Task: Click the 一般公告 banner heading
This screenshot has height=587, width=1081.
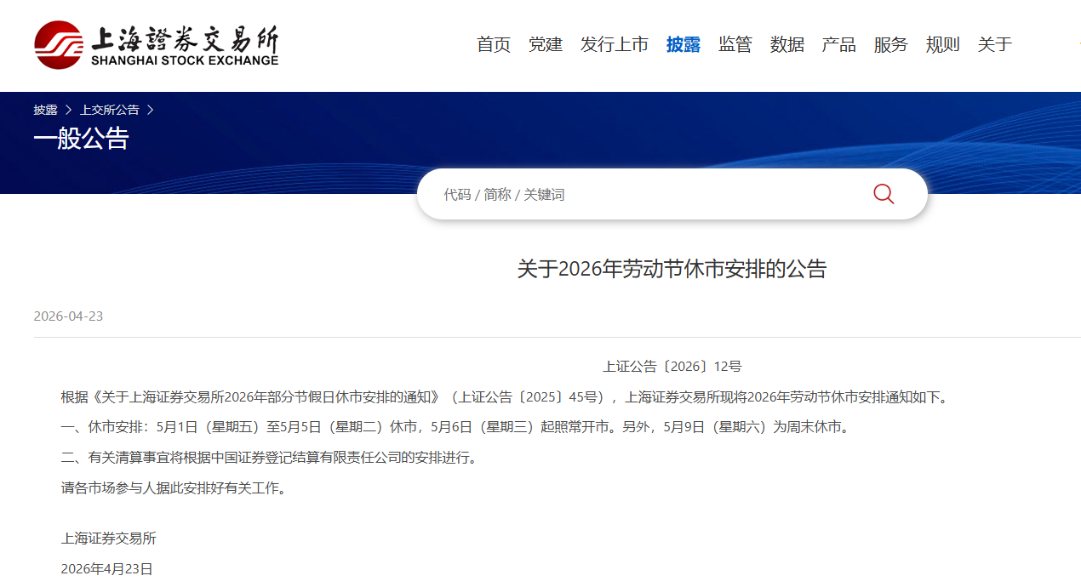Action: click(x=81, y=139)
